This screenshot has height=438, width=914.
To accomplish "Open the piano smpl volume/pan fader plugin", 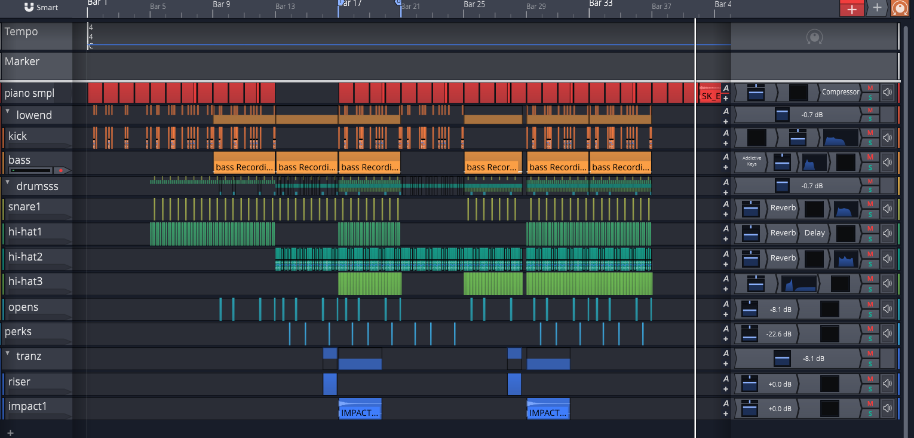I will coord(756,92).
